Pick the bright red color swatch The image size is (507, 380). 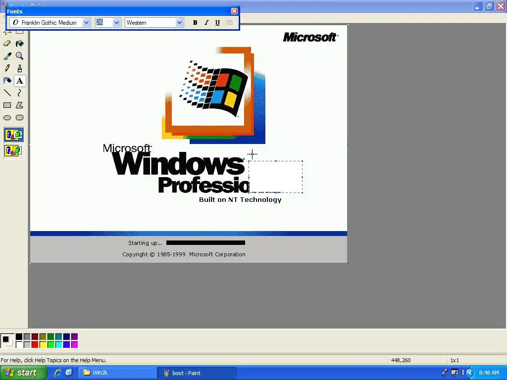click(35, 345)
